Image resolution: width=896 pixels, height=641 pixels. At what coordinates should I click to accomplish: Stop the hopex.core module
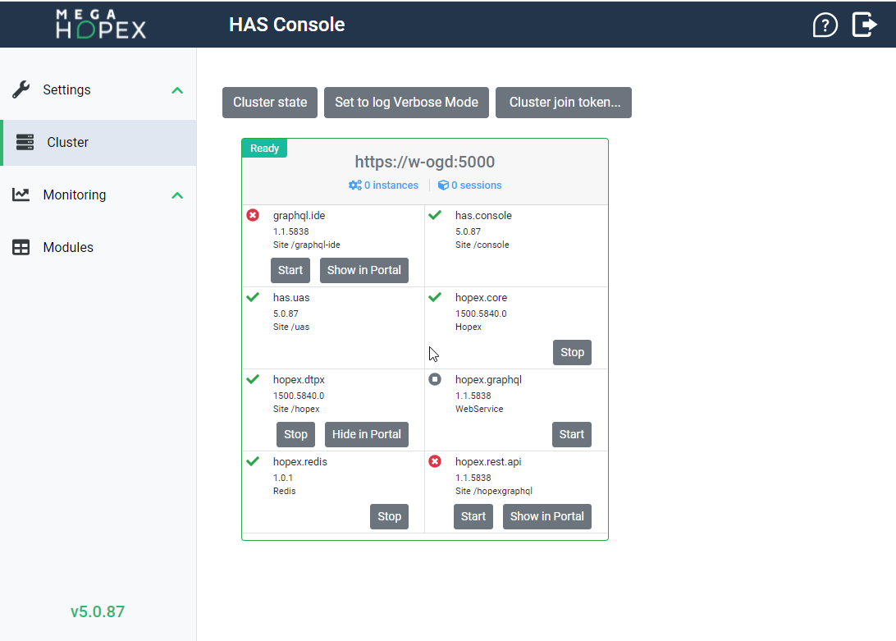[x=572, y=352]
